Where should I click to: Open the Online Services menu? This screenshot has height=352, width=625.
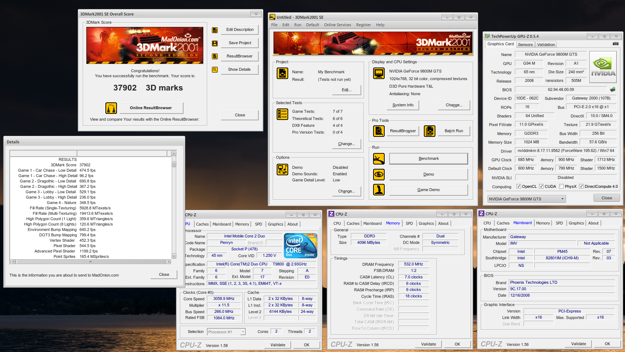pos(338,25)
